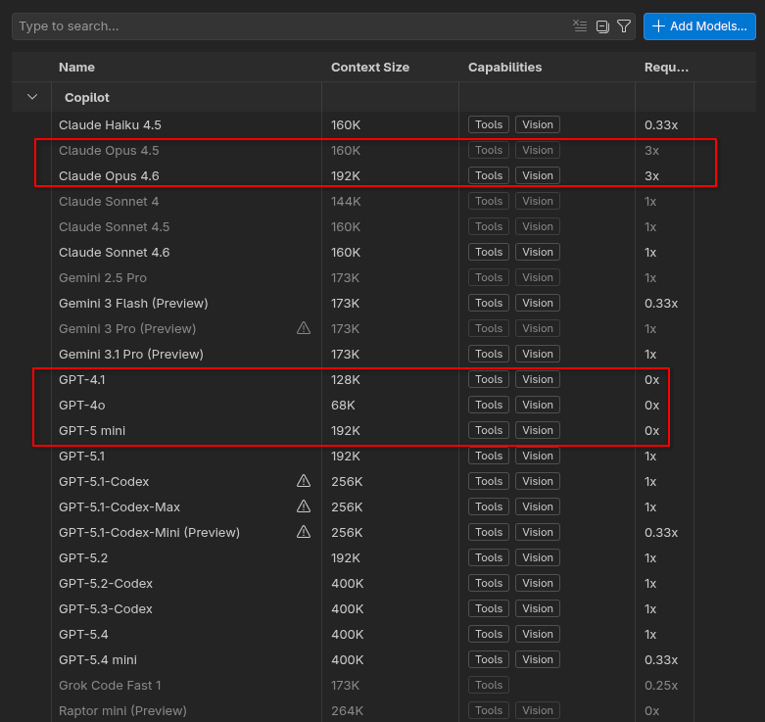The height and width of the screenshot is (722, 765).
Task: Select the GPT-5.1-Codex model name
Action: pos(104,481)
